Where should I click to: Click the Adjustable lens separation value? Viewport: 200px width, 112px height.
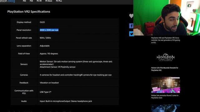click(45, 46)
